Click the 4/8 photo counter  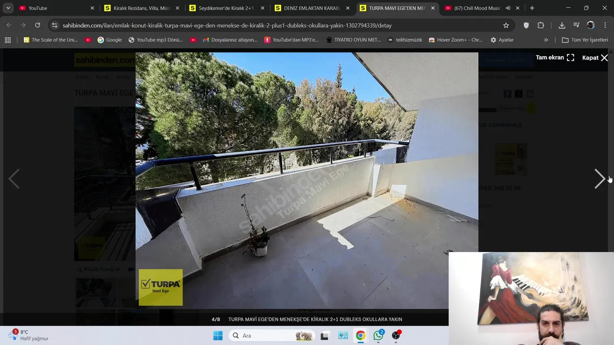point(216,319)
